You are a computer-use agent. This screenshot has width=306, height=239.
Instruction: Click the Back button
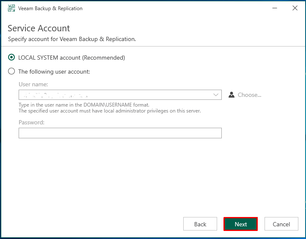200,224
